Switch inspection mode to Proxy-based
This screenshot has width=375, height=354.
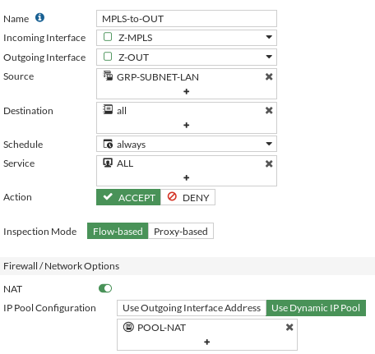[181, 231]
